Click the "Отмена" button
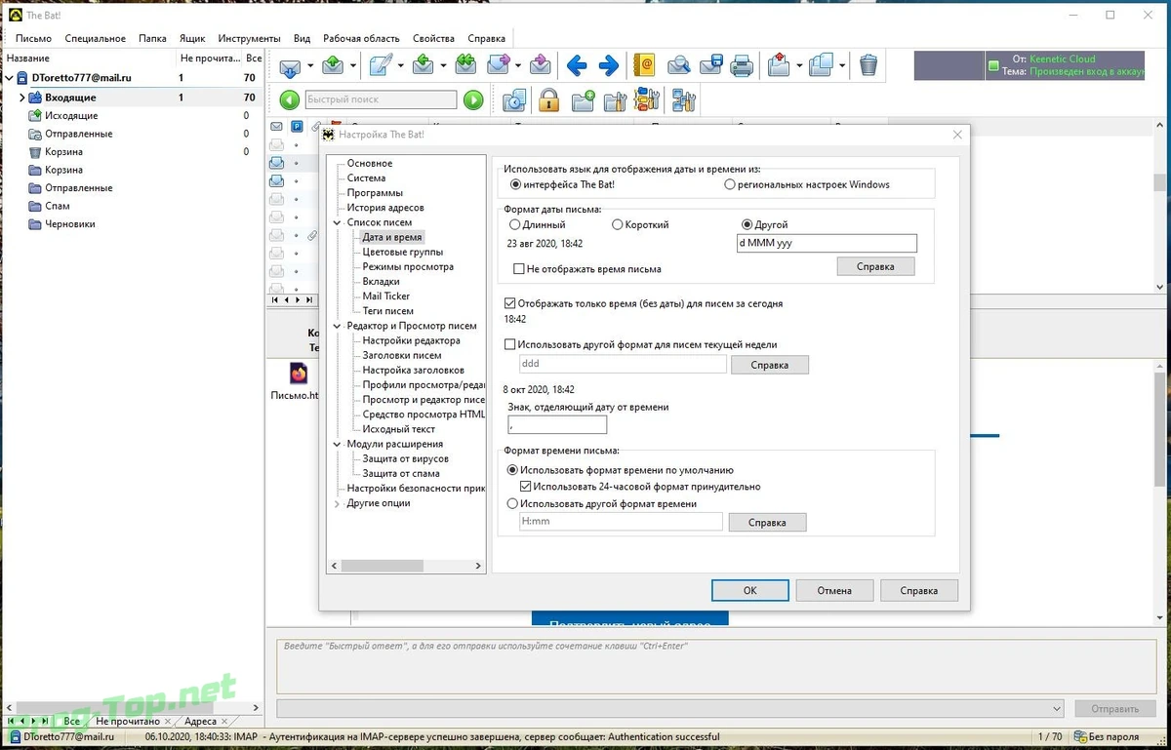 pos(834,590)
